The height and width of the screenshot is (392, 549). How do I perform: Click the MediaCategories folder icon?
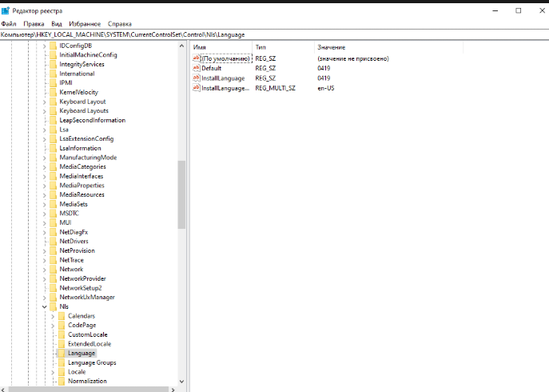click(54, 166)
